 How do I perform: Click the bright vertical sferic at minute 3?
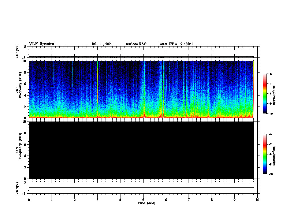tap(97, 89)
